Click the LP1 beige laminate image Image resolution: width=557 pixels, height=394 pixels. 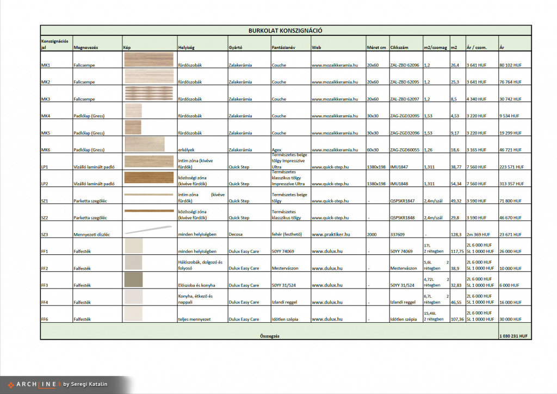tap(149, 161)
